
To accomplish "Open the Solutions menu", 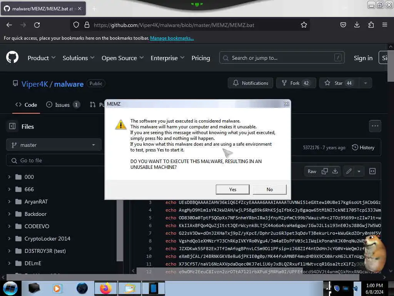I will click(78, 58).
